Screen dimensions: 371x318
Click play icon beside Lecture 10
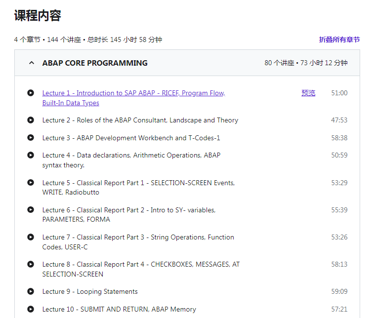31,309
